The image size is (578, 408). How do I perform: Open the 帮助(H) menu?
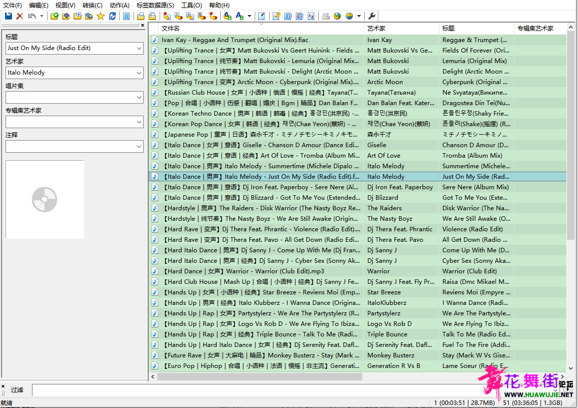click(219, 5)
